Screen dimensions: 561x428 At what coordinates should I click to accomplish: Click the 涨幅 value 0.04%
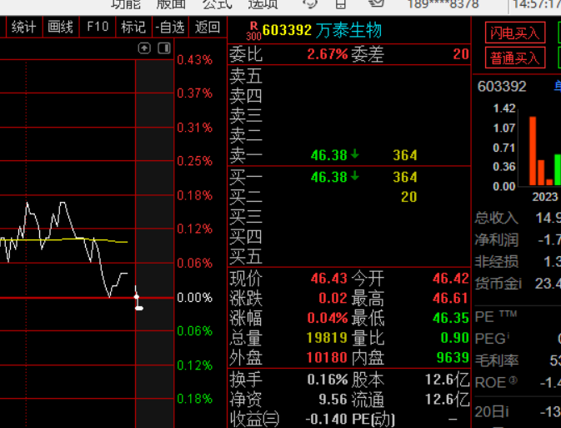point(328,318)
